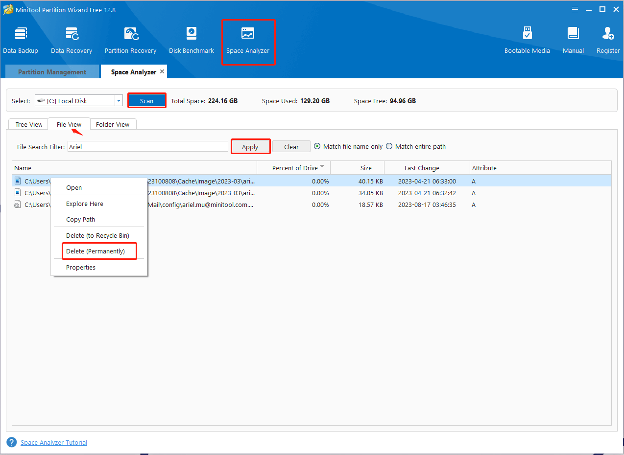Choose Open from the context menu

pos(99,187)
